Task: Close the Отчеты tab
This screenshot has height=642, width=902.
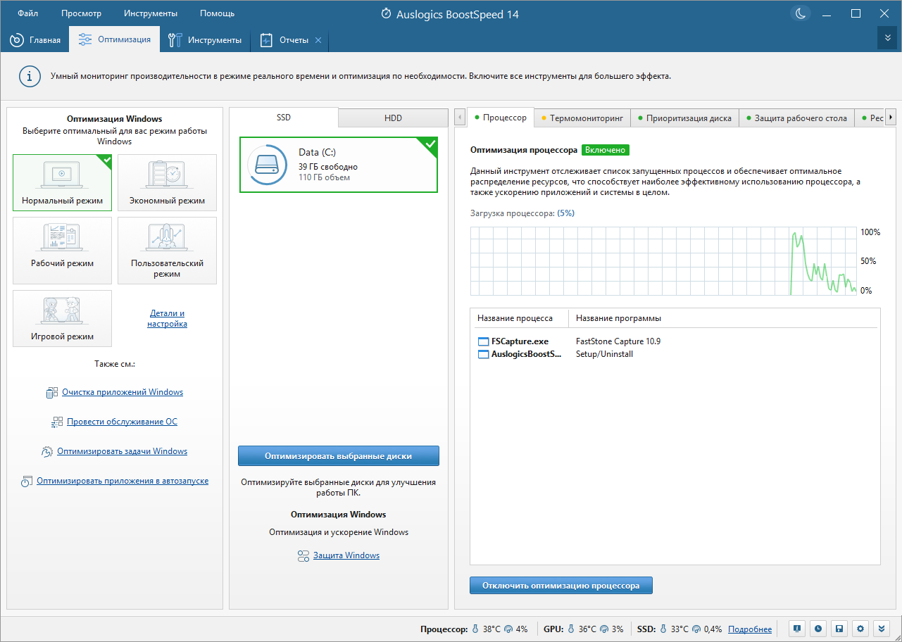Action: (318, 40)
